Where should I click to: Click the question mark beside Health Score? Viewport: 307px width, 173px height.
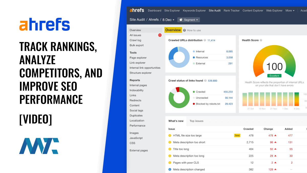pos(260,40)
